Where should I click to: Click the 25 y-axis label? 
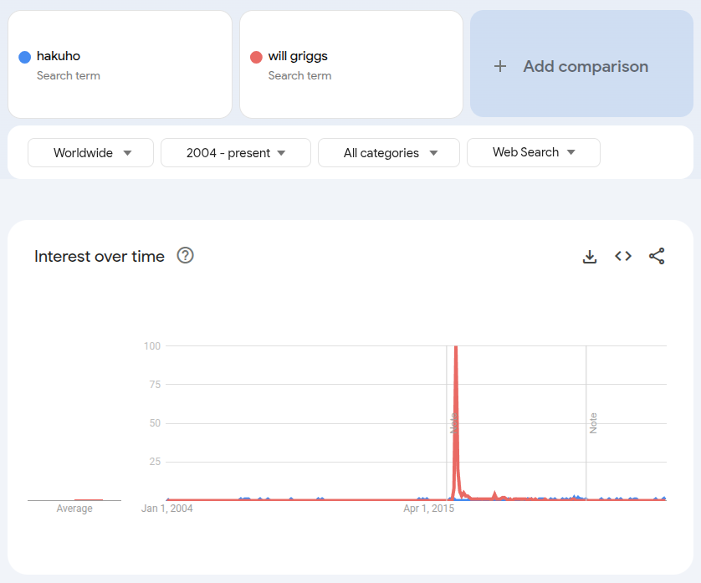coord(155,462)
